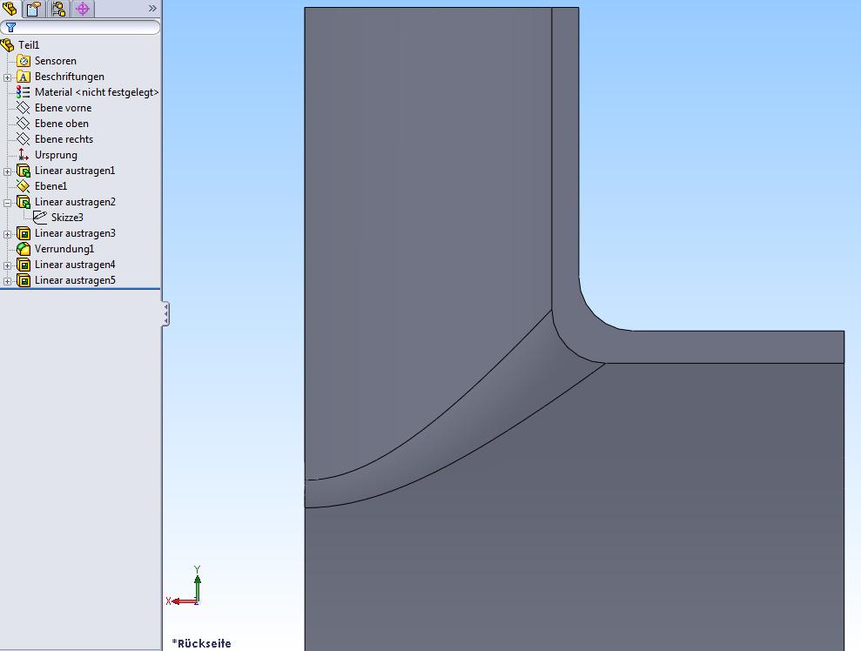Expand Linear austragen5 feature
The image size is (861, 651).
[x=7, y=281]
